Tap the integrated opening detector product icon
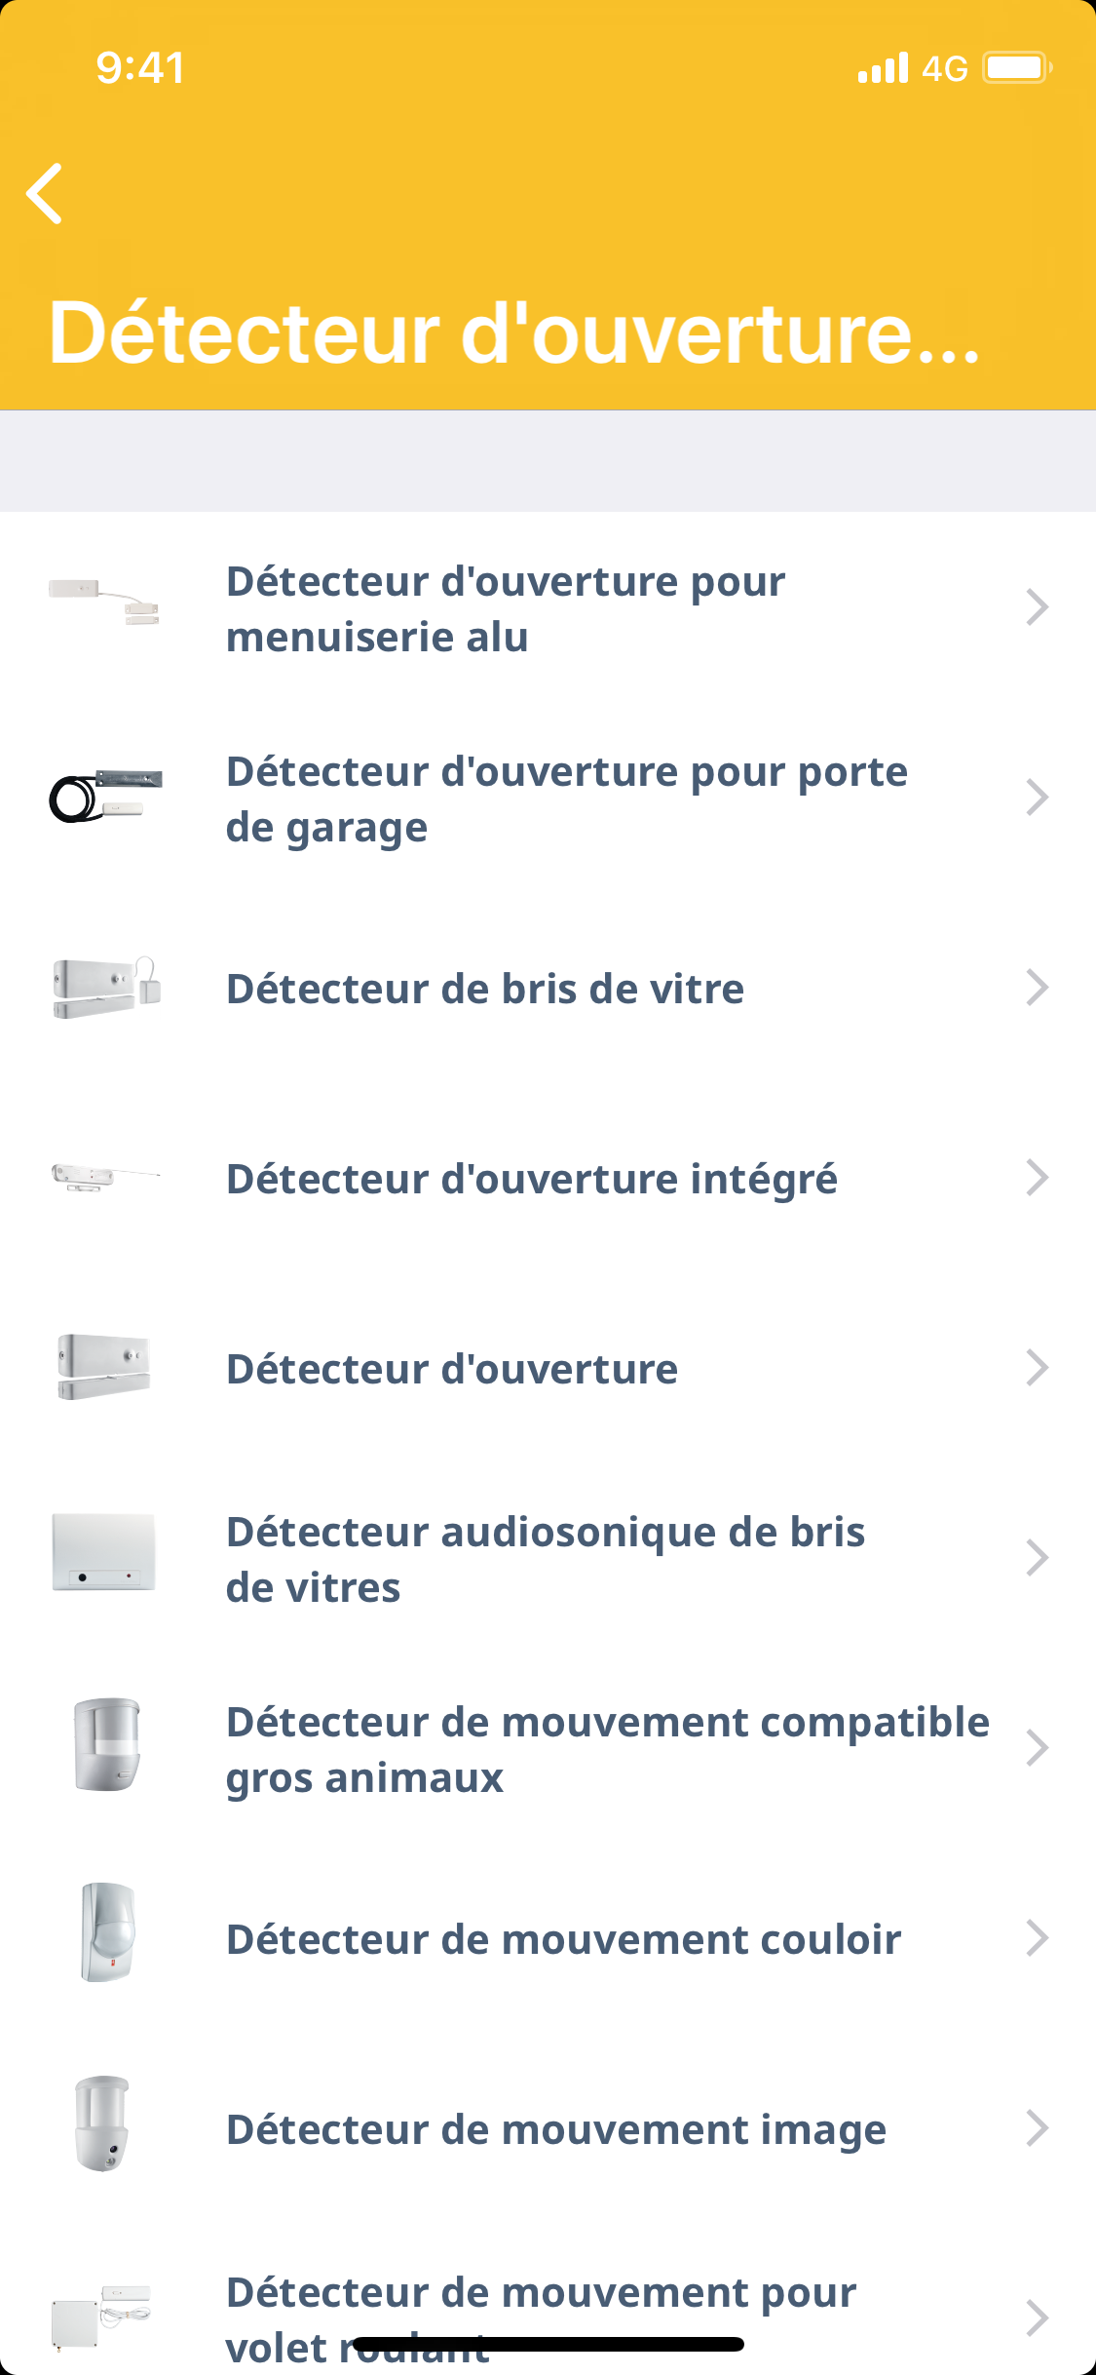 pos(104,1177)
